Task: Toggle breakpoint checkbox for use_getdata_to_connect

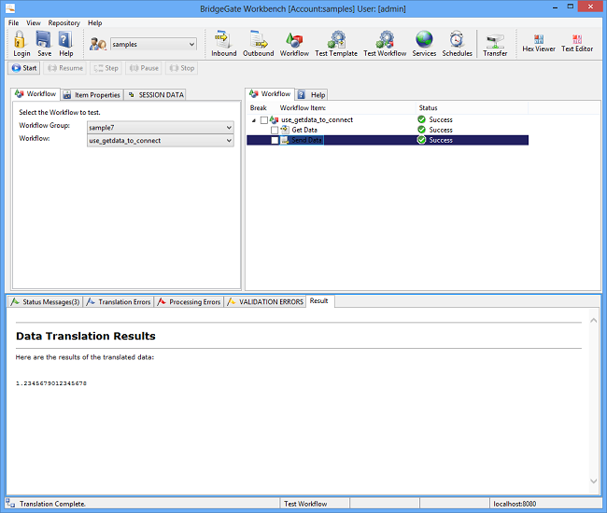Action: click(264, 120)
